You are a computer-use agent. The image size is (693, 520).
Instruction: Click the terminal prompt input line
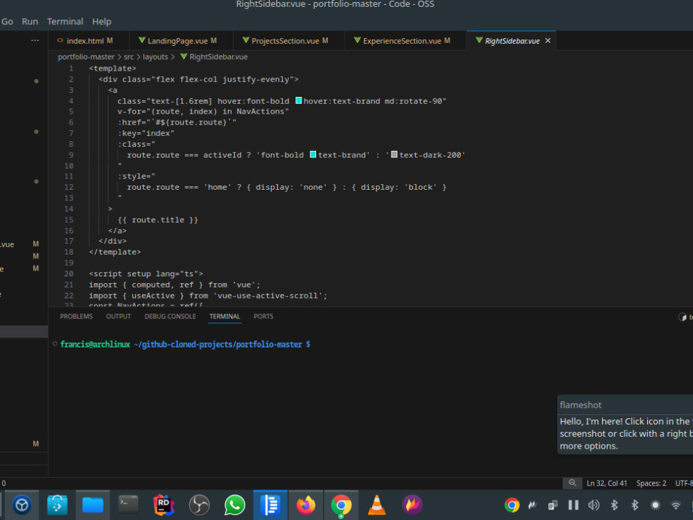pyautogui.click(x=185, y=344)
